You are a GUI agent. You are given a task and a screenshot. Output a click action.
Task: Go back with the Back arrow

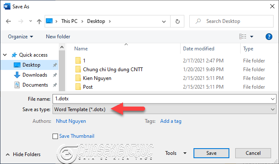tap(8, 21)
